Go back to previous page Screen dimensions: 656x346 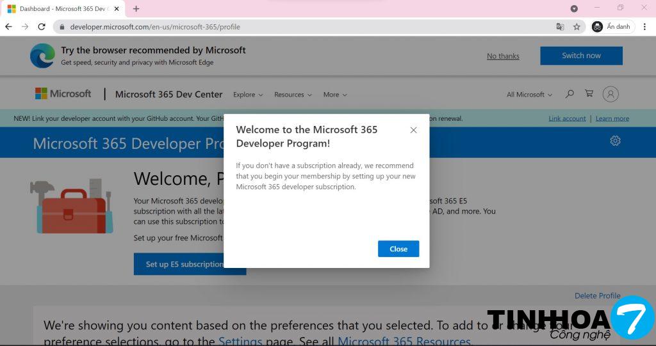[x=8, y=27]
